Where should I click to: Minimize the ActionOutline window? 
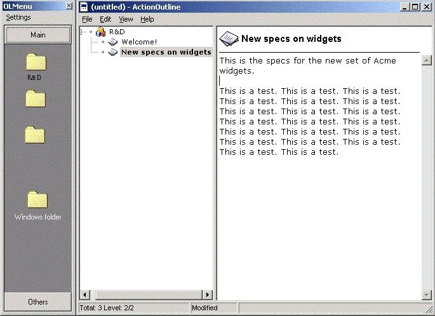405,7
